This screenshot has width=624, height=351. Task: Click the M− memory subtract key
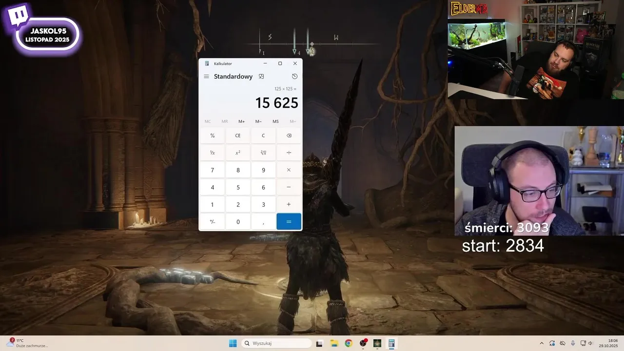pyautogui.click(x=258, y=121)
